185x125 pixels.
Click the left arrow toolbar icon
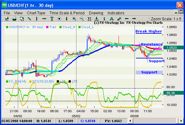(x=127, y=18)
